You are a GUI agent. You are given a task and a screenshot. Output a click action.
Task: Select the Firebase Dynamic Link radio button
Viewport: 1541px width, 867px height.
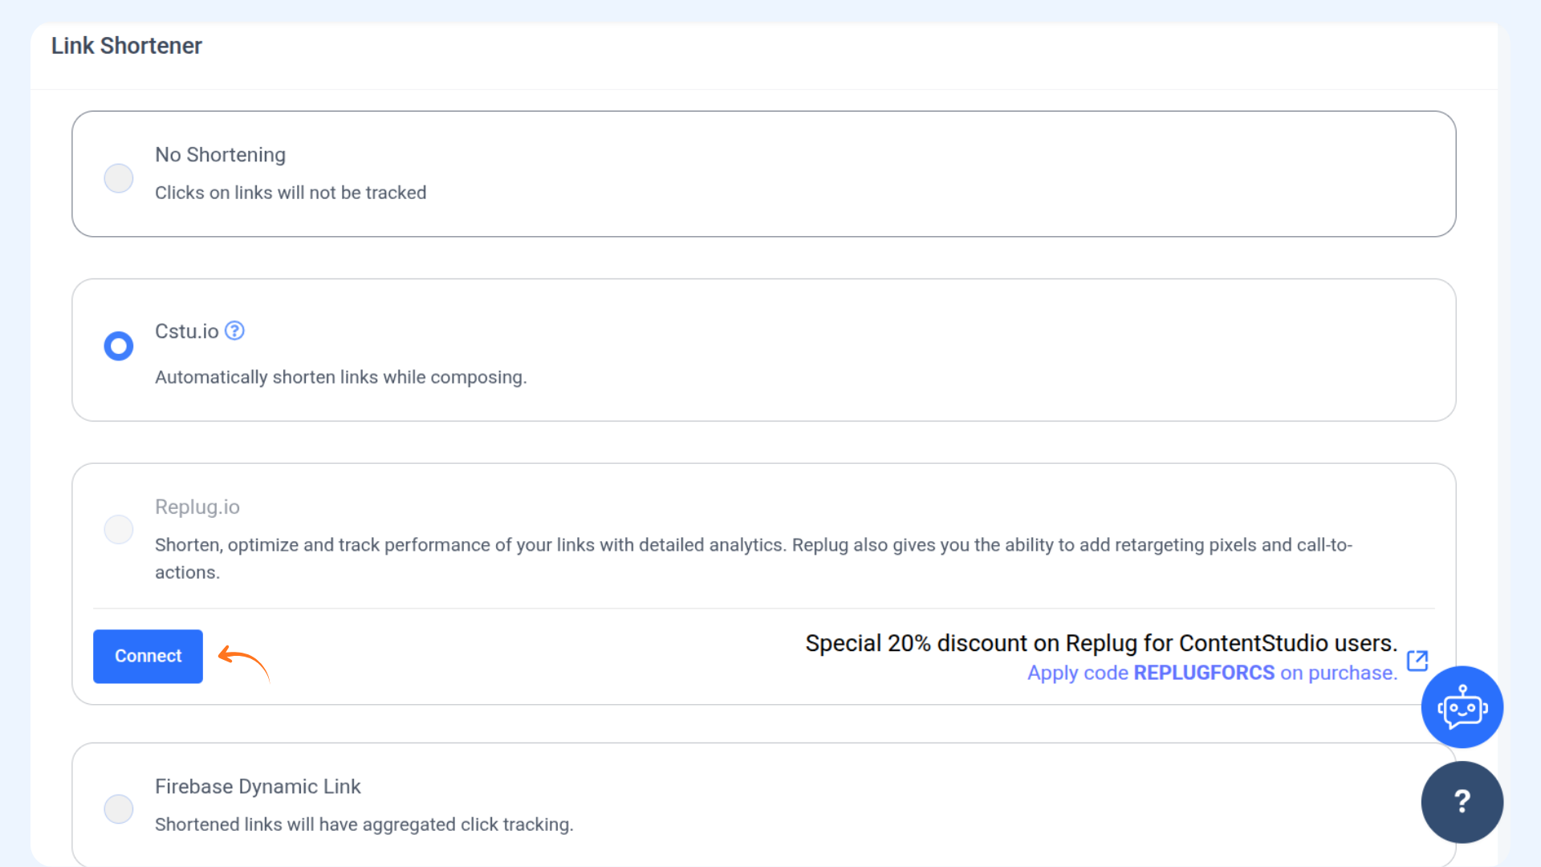click(x=119, y=809)
